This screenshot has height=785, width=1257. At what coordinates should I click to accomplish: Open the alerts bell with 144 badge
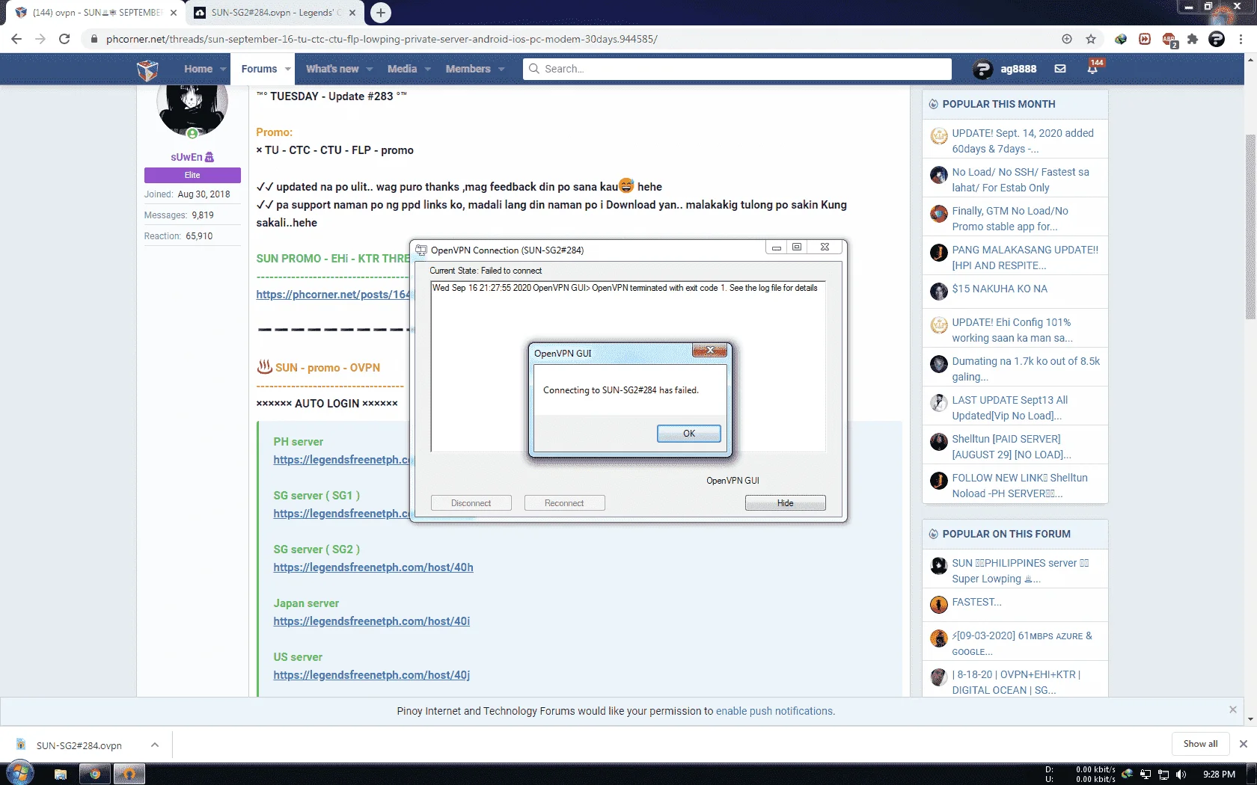coord(1093,68)
